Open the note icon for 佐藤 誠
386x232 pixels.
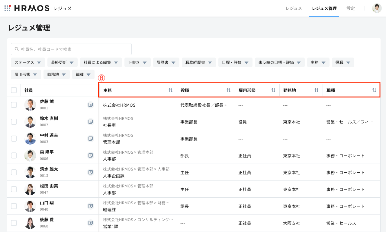(x=90, y=105)
